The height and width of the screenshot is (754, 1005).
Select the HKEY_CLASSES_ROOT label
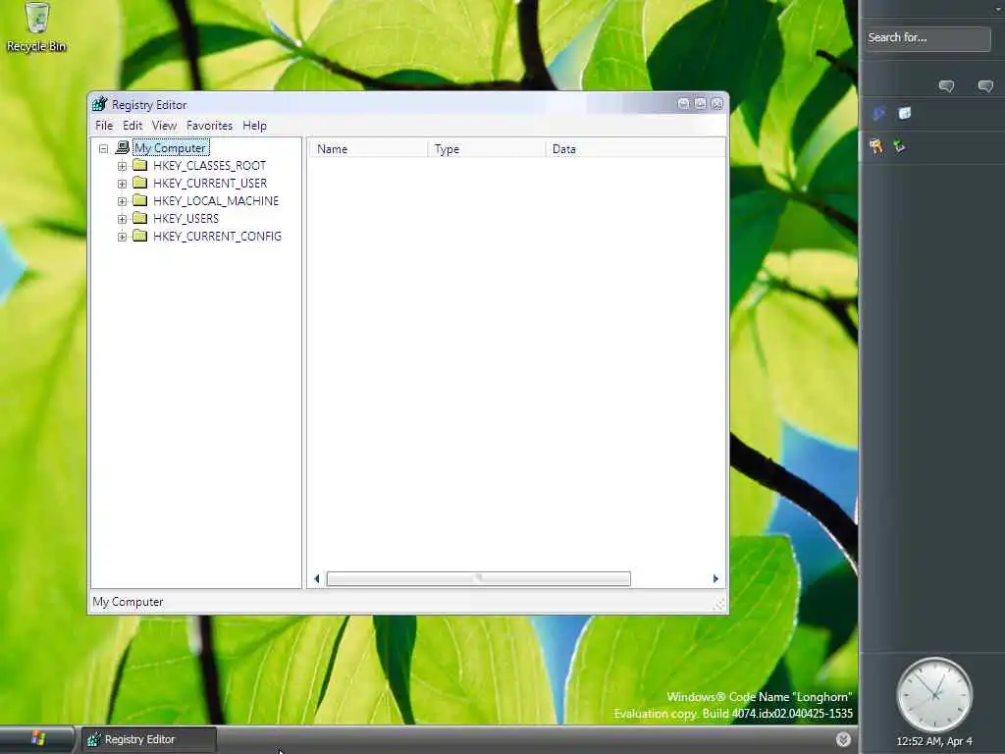click(x=210, y=165)
